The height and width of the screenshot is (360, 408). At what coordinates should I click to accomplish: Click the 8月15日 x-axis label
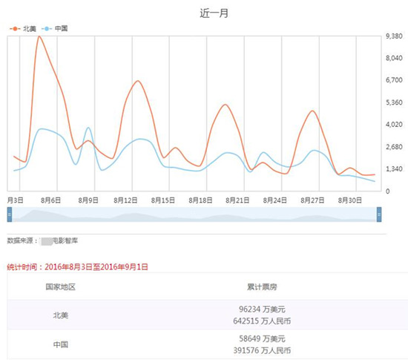tap(163, 200)
